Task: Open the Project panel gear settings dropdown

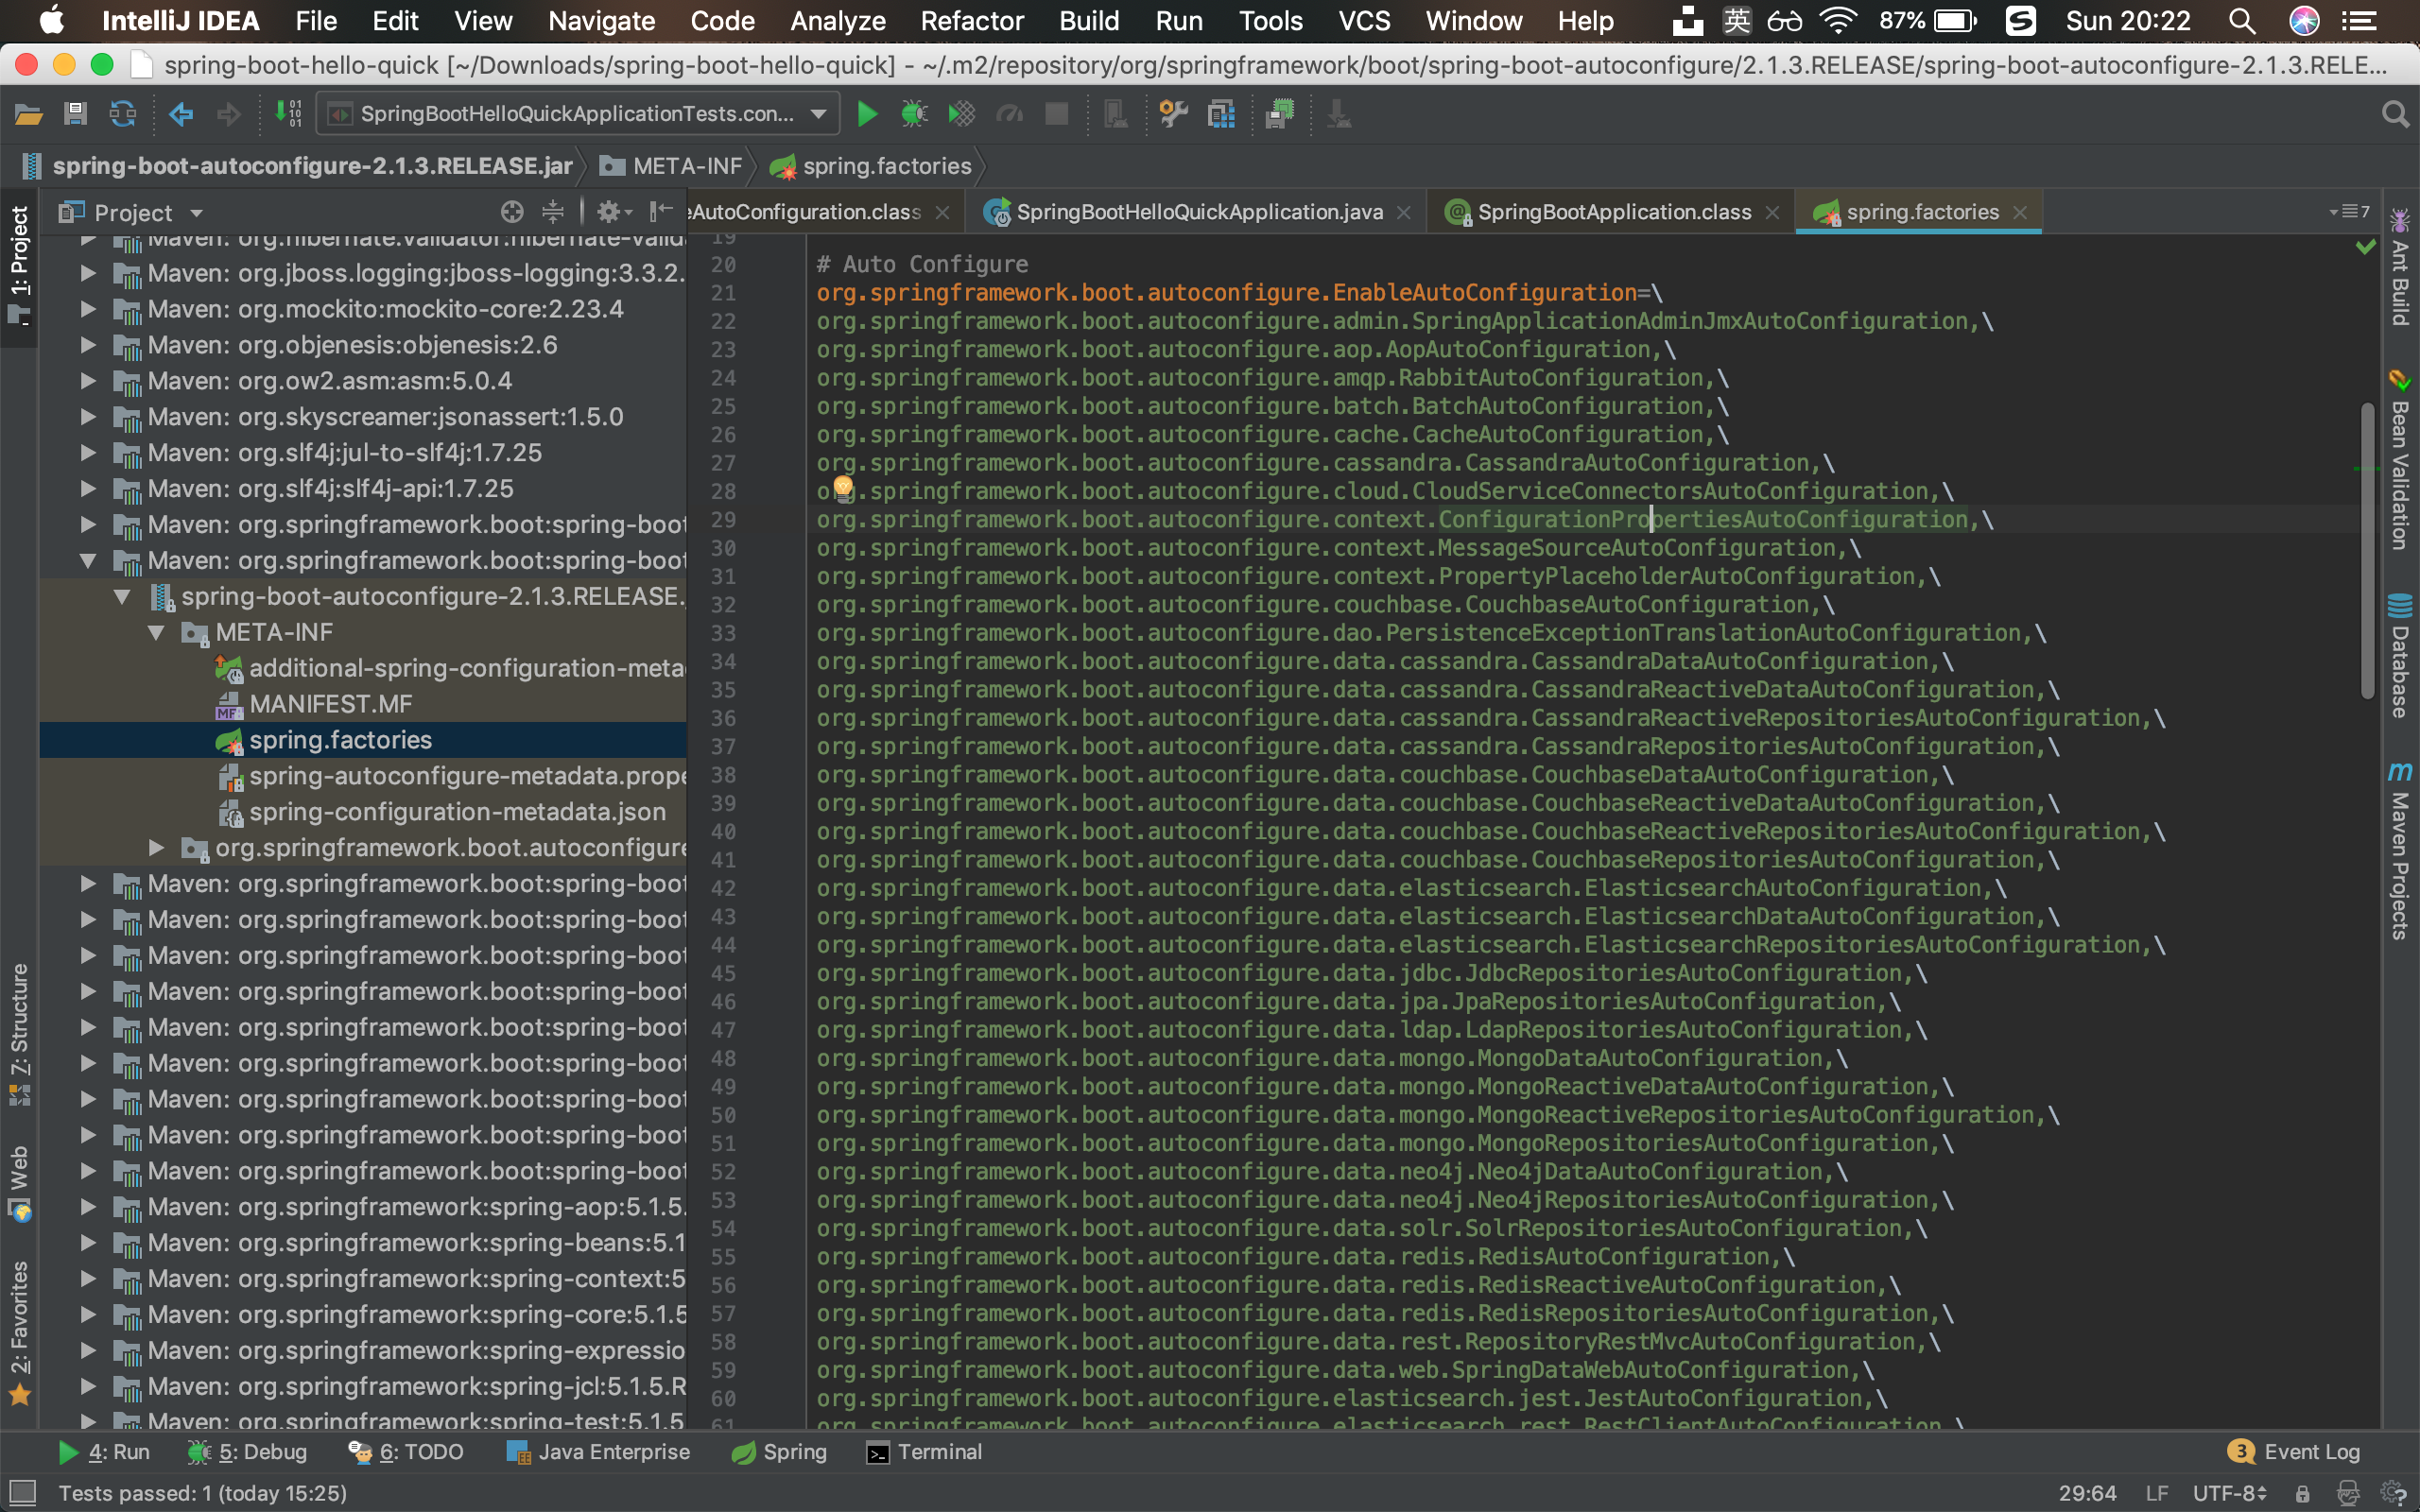Action: coord(614,212)
